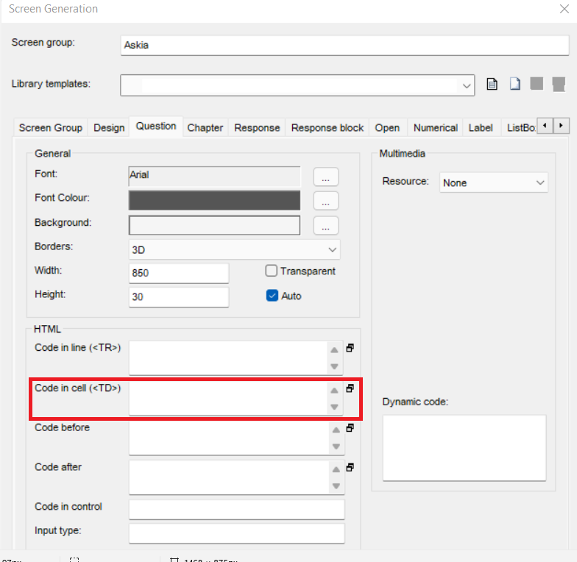The height and width of the screenshot is (562, 577).
Task: Click the Font field showing Arial
Action: click(214, 177)
